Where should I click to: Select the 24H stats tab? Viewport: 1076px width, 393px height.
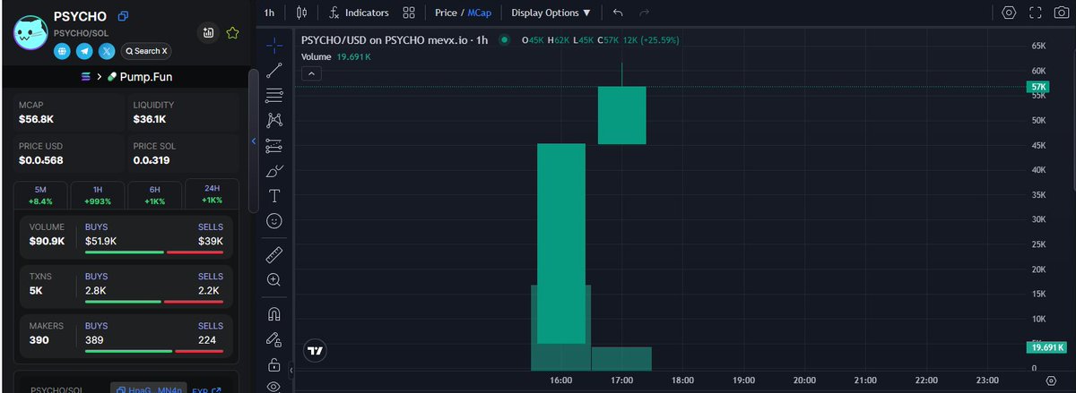coord(212,194)
